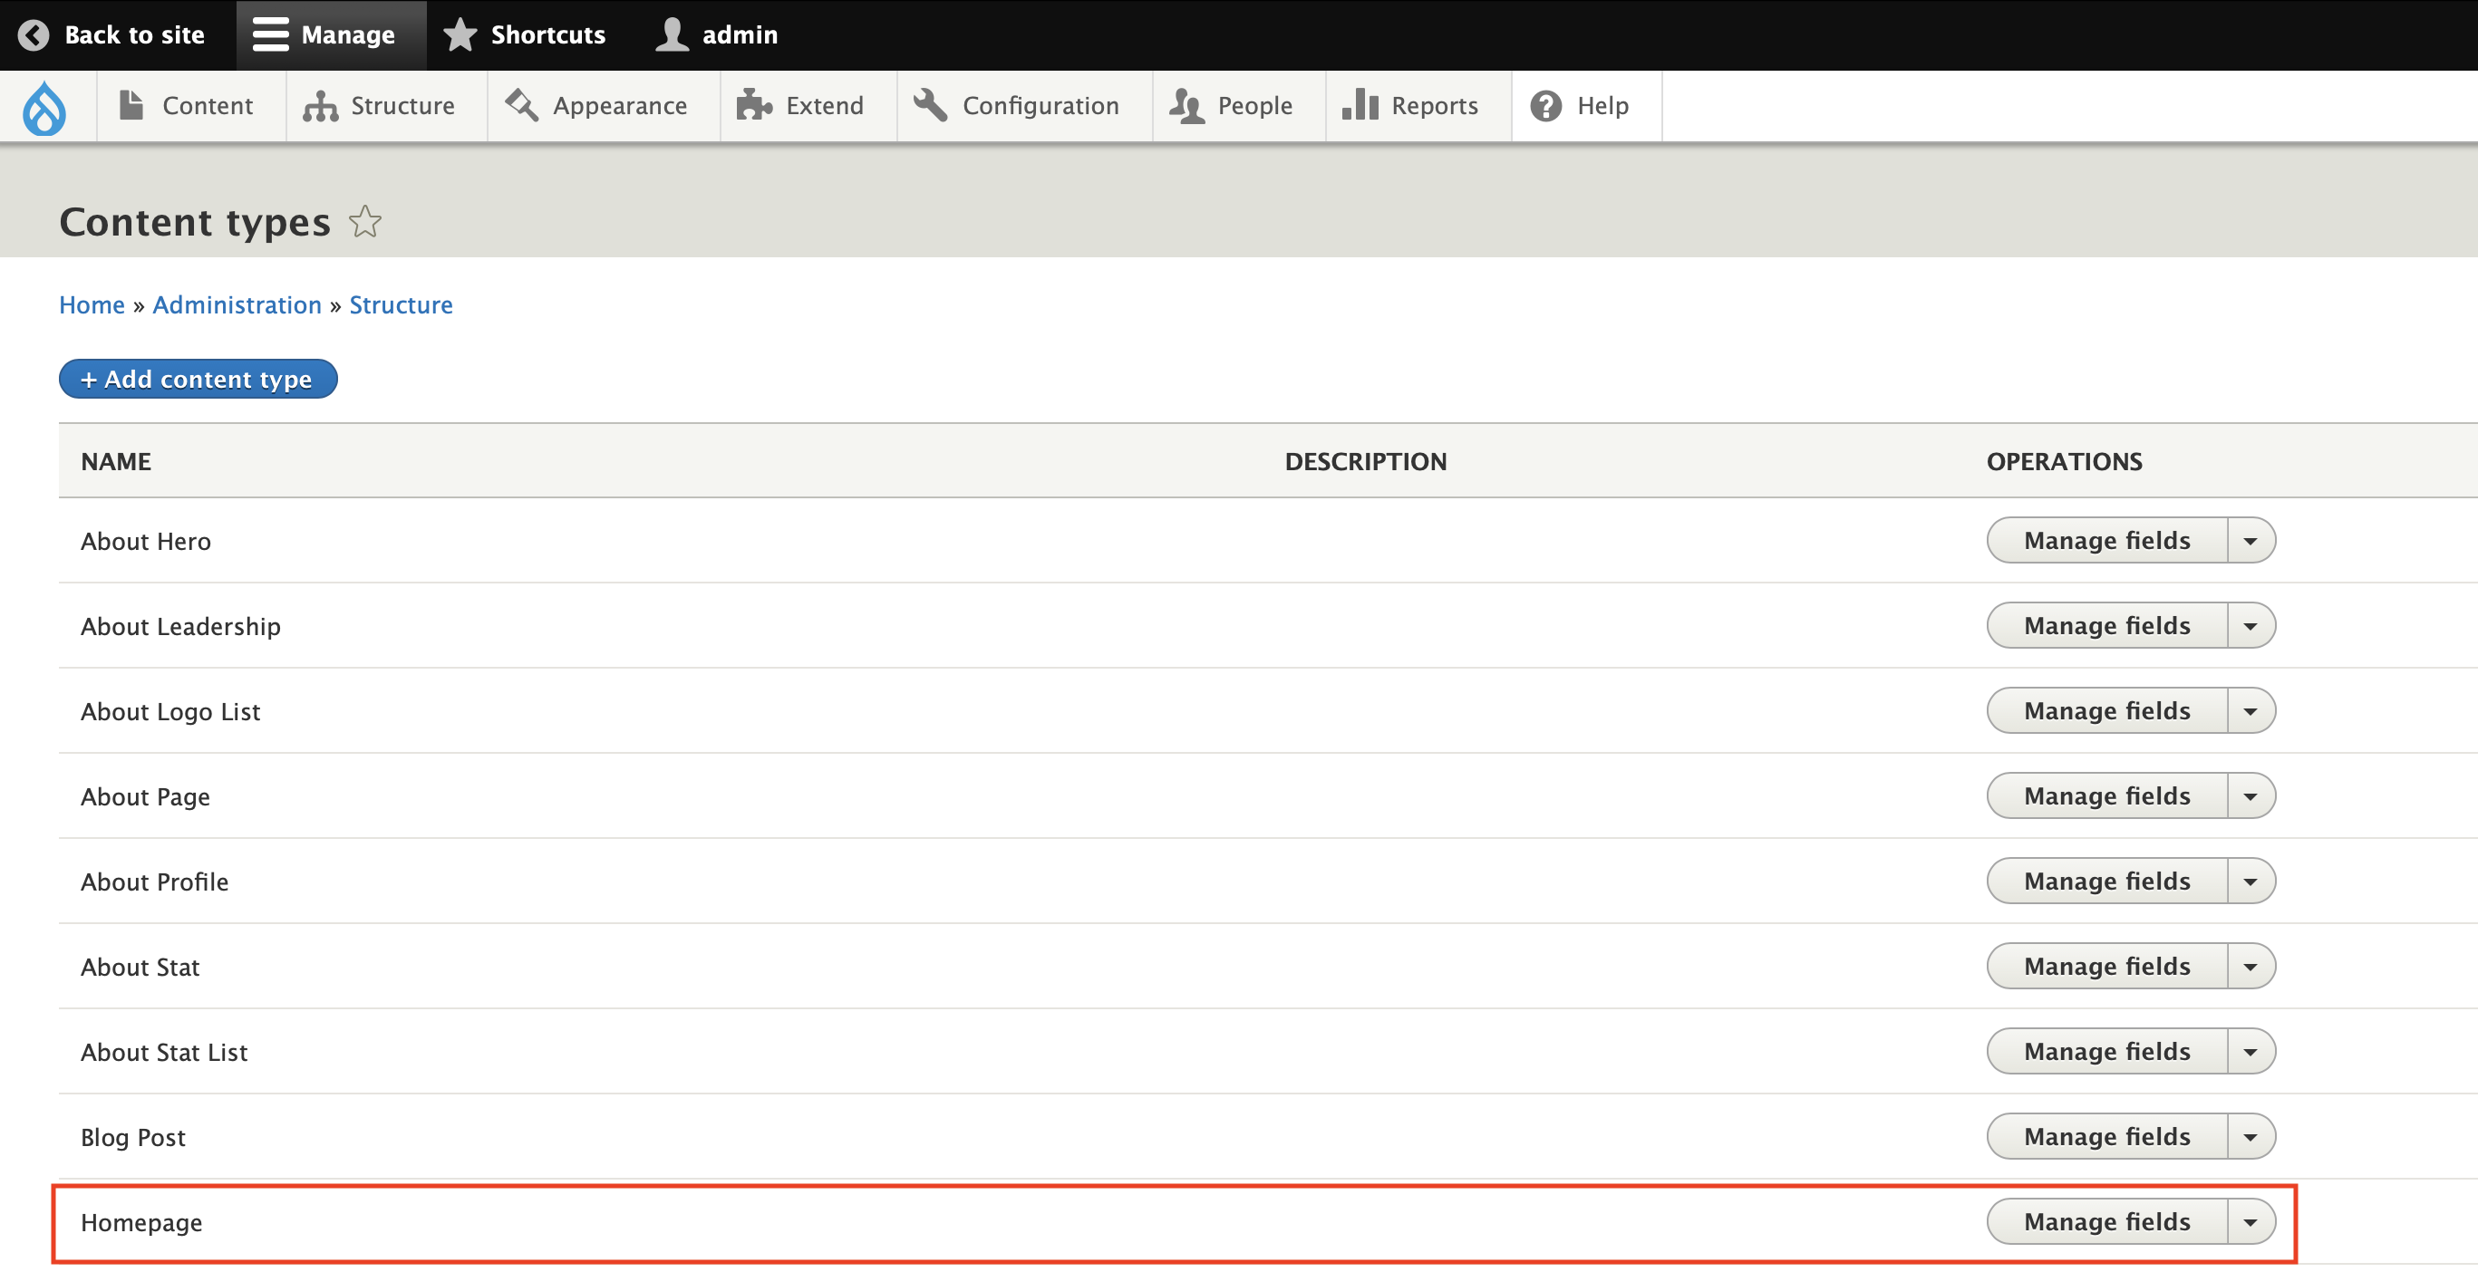Viewport: 2478px width, 1272px height.
Task: Click the Add content type button
Action: (x=198, y=379)
